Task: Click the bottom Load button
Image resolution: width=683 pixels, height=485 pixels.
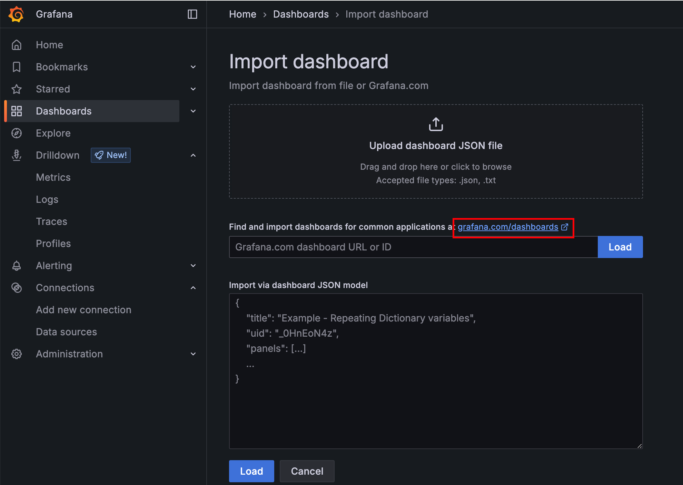Action: [x=251, y=471]
